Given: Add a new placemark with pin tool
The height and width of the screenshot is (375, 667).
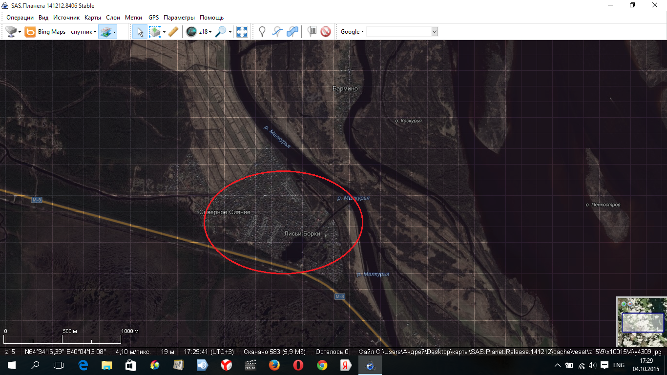Looking at the screenshot, I should tap(262, 32).
